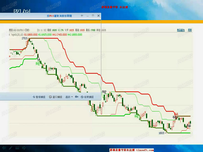Click the video camera record icon
The width and height of the screenshot is (203, 152).
pos(77,97)
